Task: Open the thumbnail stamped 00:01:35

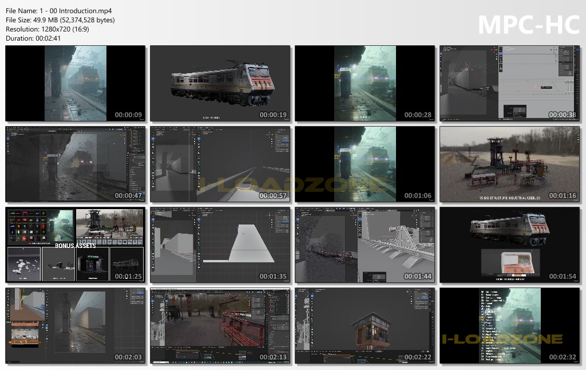Action: click(220, 245)
